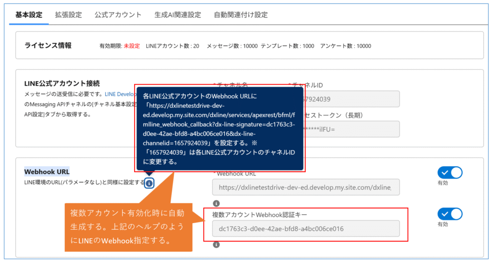Click the dark blue Webhook help tooltip
The width and height of the screenshot is (492, 262).
220,129
